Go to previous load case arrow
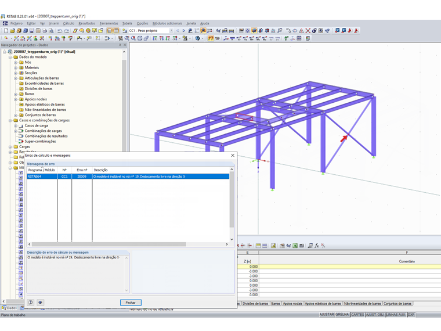This screenshot has height=331, width=441. (x=178, y=31)
